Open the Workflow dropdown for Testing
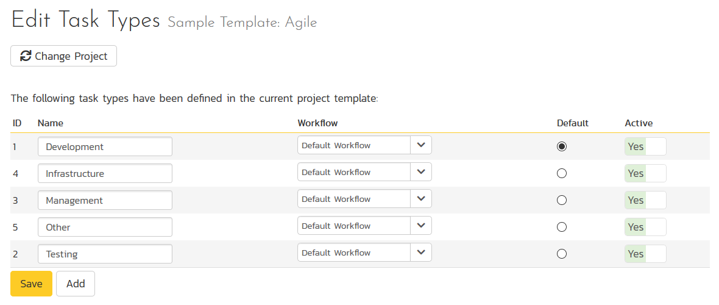 [x=364, y=253]
